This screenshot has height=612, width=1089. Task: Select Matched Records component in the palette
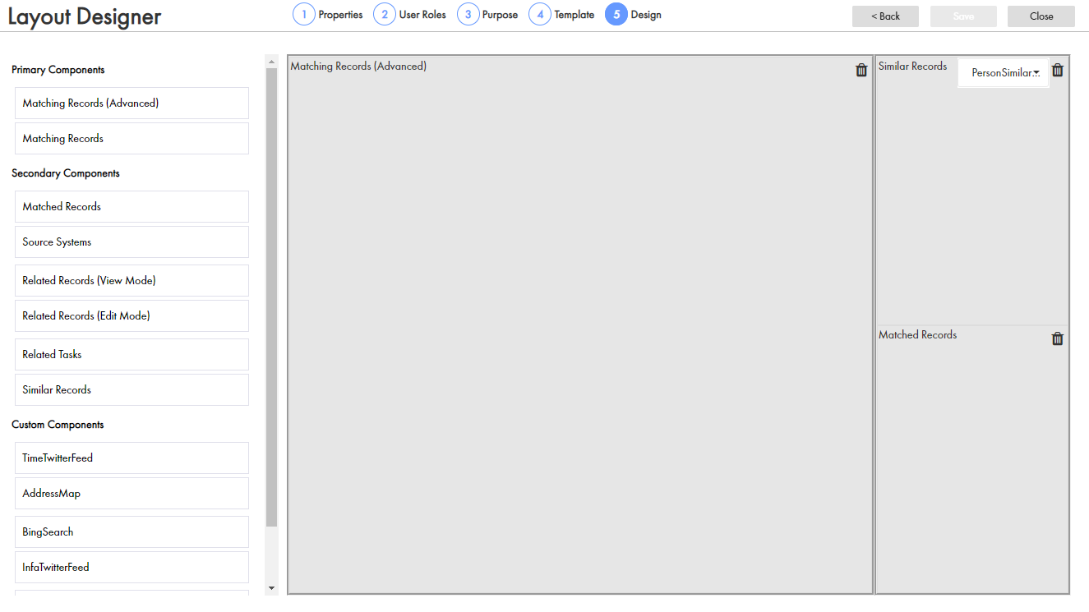click(x=132, y=207)
